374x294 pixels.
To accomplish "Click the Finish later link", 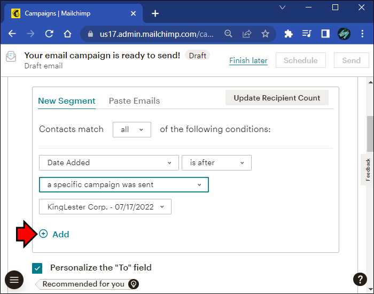I will 248,60.
